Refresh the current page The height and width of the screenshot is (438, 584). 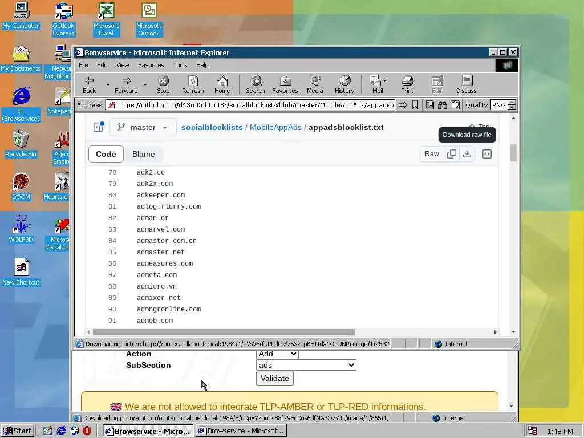[x=193, y=84]
